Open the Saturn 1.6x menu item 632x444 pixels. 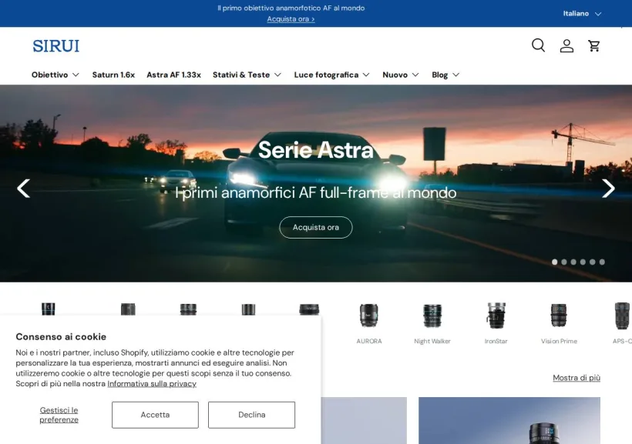(x=113, y=75)
